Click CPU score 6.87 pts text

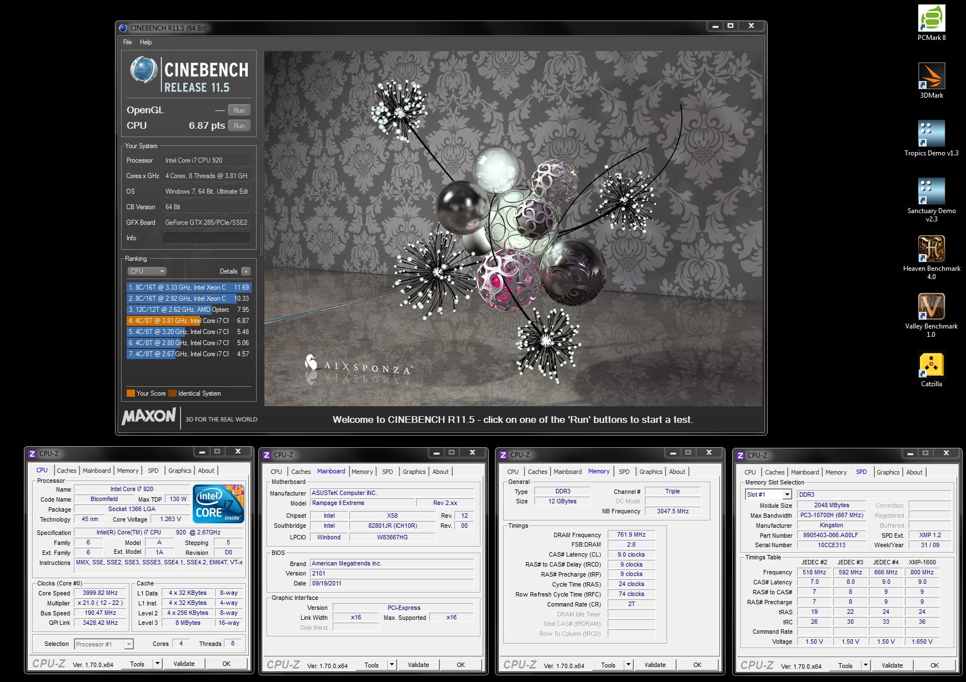click(x=207, y=125)
